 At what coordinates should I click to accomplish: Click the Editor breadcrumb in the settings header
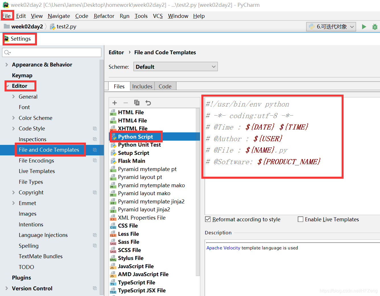pyautogui.click(x=116, y=53)
